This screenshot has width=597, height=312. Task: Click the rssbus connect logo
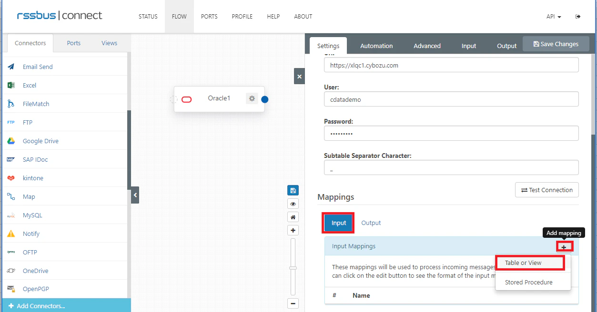coord(60,16)
